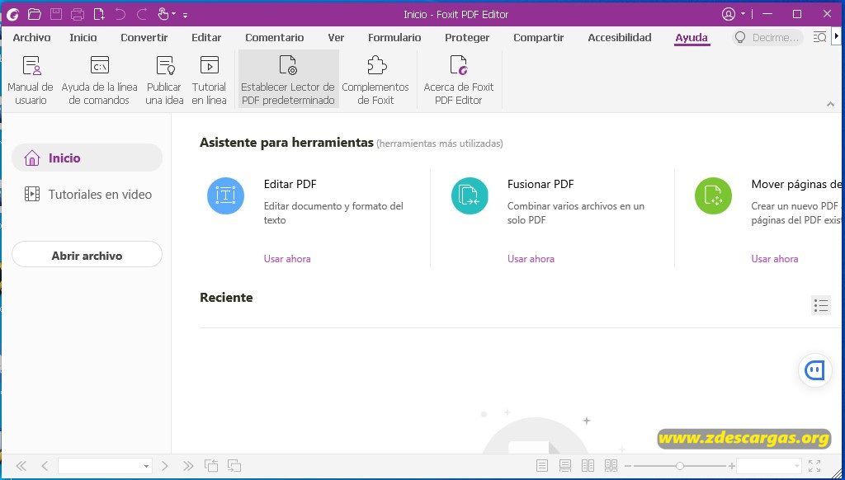Click the Abrir archivo button
The height and width of the screenshot is (480, 845).
pos(87,254)
